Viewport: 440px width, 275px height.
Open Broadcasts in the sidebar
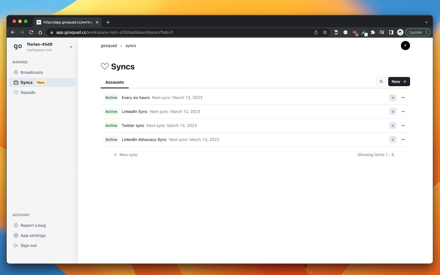[x=32, y=72]
